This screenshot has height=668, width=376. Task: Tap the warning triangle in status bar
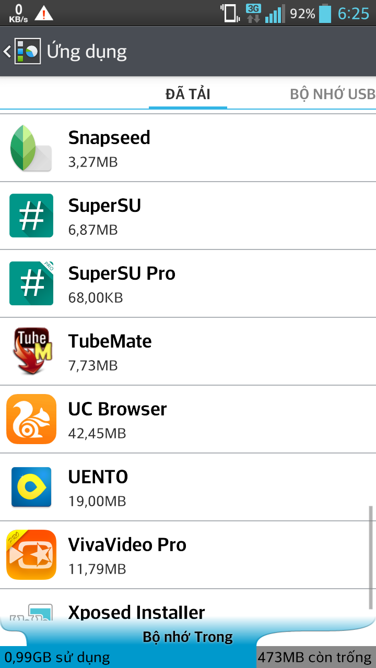44,14
